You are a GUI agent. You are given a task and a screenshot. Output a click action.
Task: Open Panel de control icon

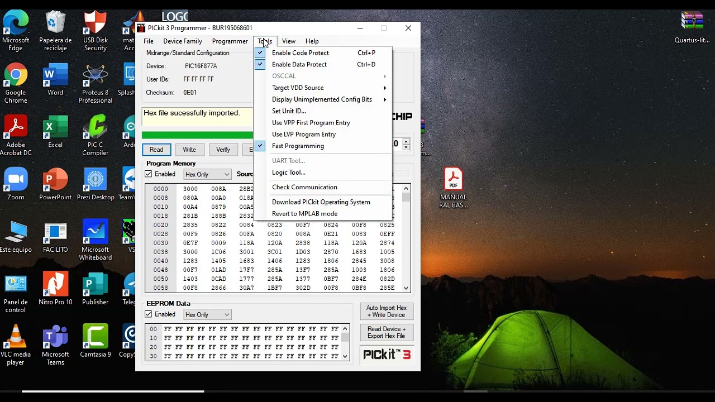click(16, 294)
